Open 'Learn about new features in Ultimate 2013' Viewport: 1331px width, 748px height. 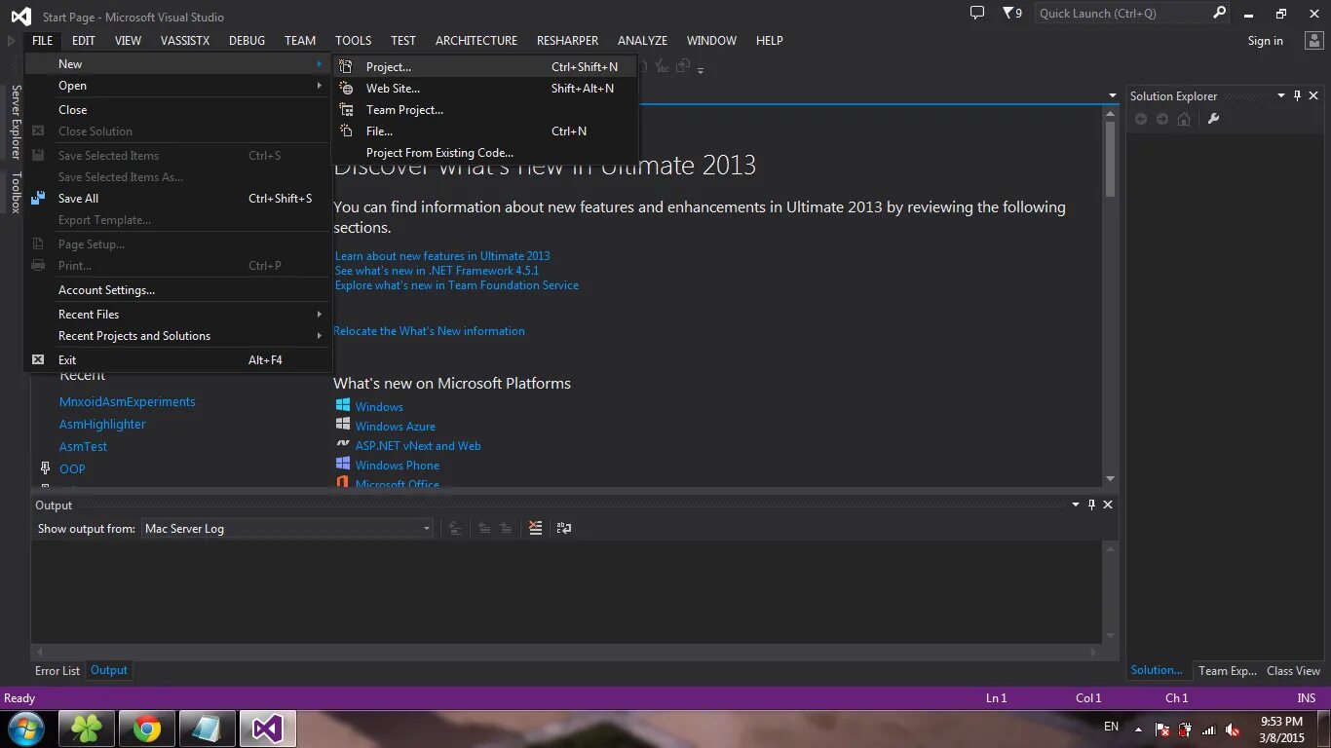[x=442, y=256]
